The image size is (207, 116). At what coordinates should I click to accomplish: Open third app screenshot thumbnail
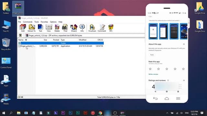point(174,31)
